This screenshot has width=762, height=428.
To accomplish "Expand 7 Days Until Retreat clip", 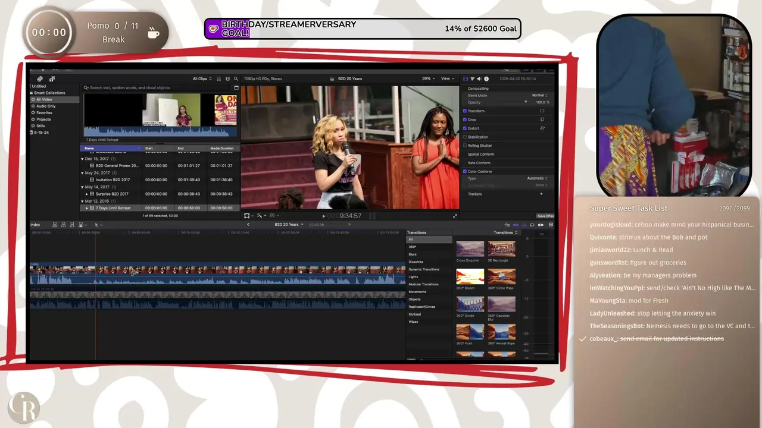I will pyautogui.click(x=87, y=208).
